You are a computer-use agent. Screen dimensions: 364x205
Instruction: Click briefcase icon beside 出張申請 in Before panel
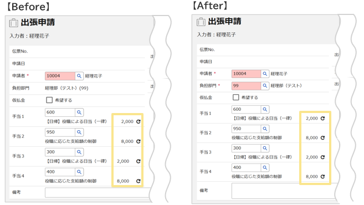pyautogui.click(x=13, y=23)
